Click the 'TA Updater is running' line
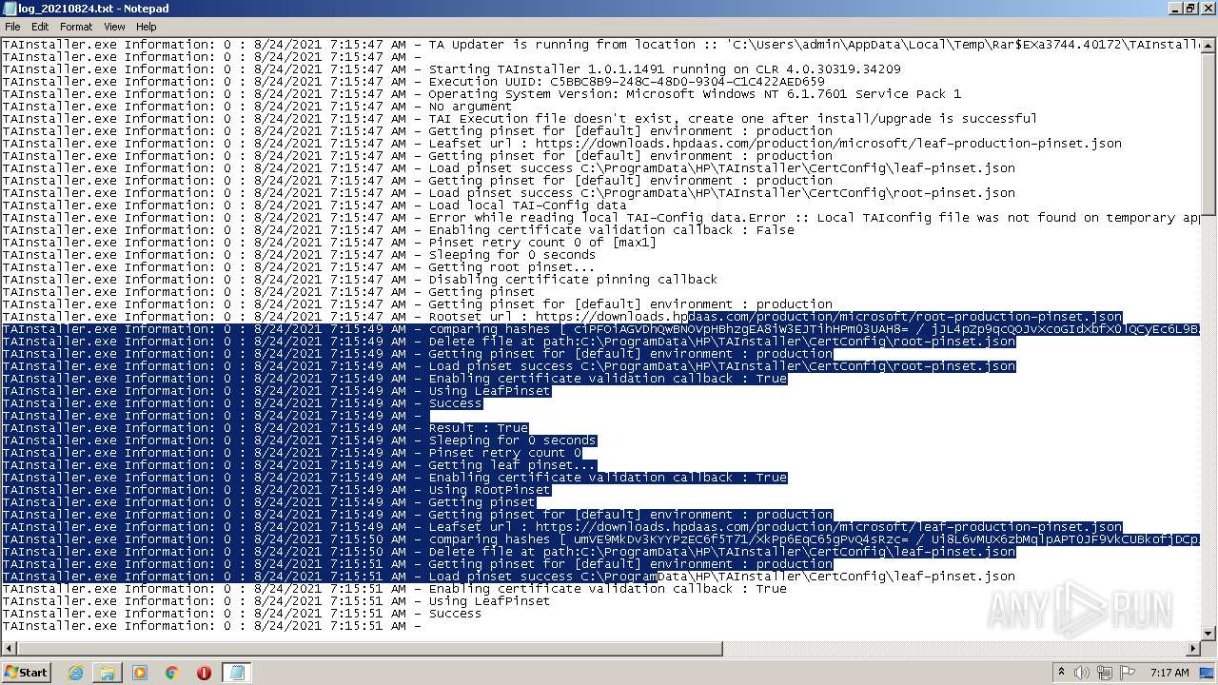The height and width of the screenshot is (685, 1218). [601, 45]
